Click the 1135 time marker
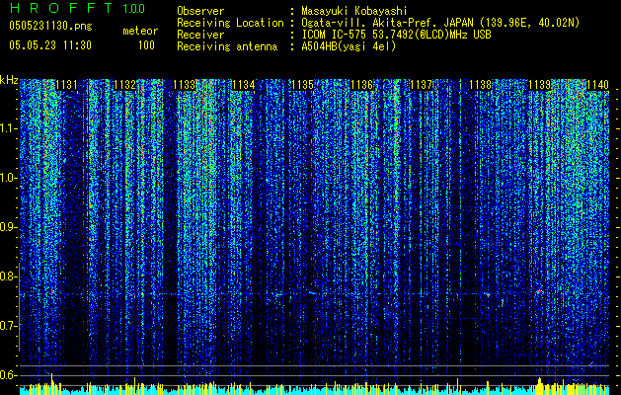The width and height of the screenshot is (621, 395). (303, 85)
